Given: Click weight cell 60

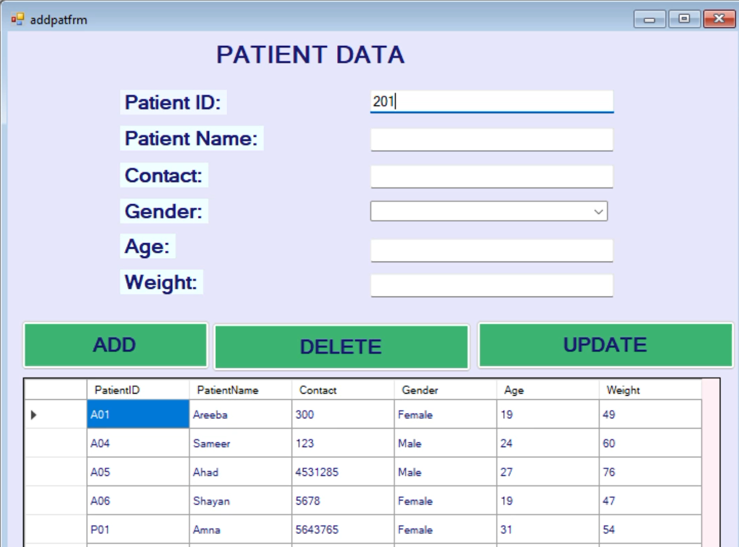Looking at the screenshot, I should 650,443.
